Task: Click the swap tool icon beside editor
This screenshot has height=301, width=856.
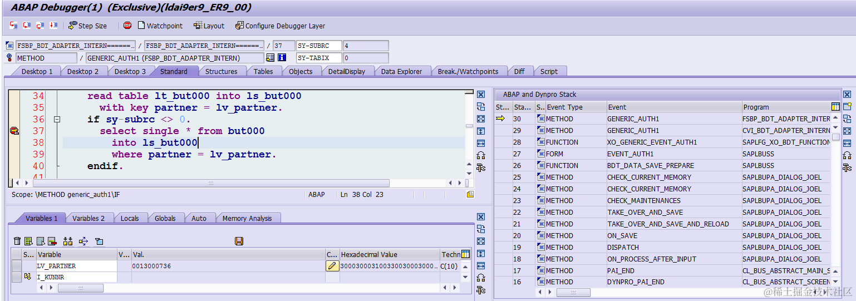Action: click(x=481, y=107)
